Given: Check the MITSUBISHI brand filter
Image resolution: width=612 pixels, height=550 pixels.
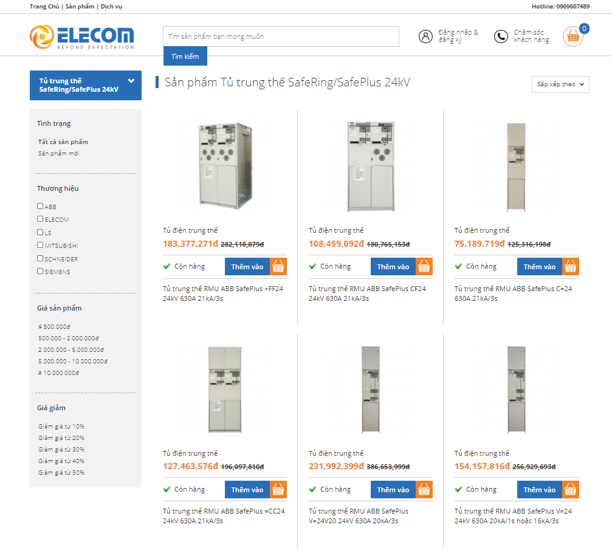Looking at the screenshot, I should click(x=41, y=246).
